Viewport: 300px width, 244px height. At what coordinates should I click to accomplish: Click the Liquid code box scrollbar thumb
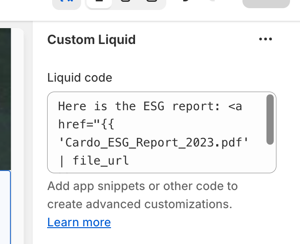270,120
